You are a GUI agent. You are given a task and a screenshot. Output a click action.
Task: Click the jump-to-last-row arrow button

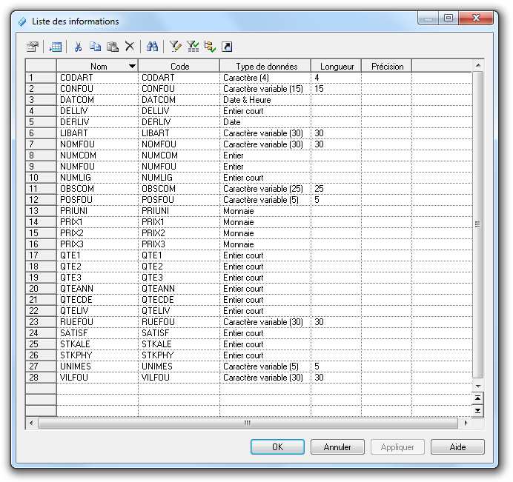tap(477, 410)
